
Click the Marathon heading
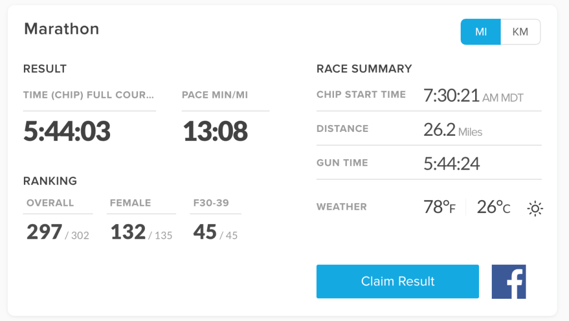[x=62, y=29]
